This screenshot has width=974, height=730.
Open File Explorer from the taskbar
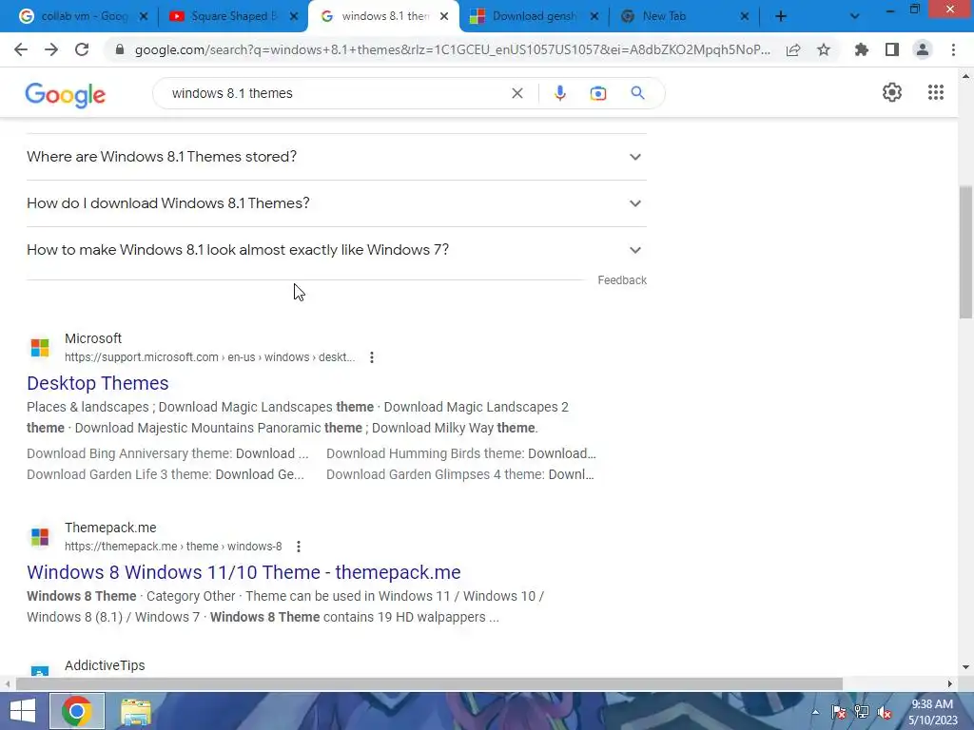(x=135, y=711)
